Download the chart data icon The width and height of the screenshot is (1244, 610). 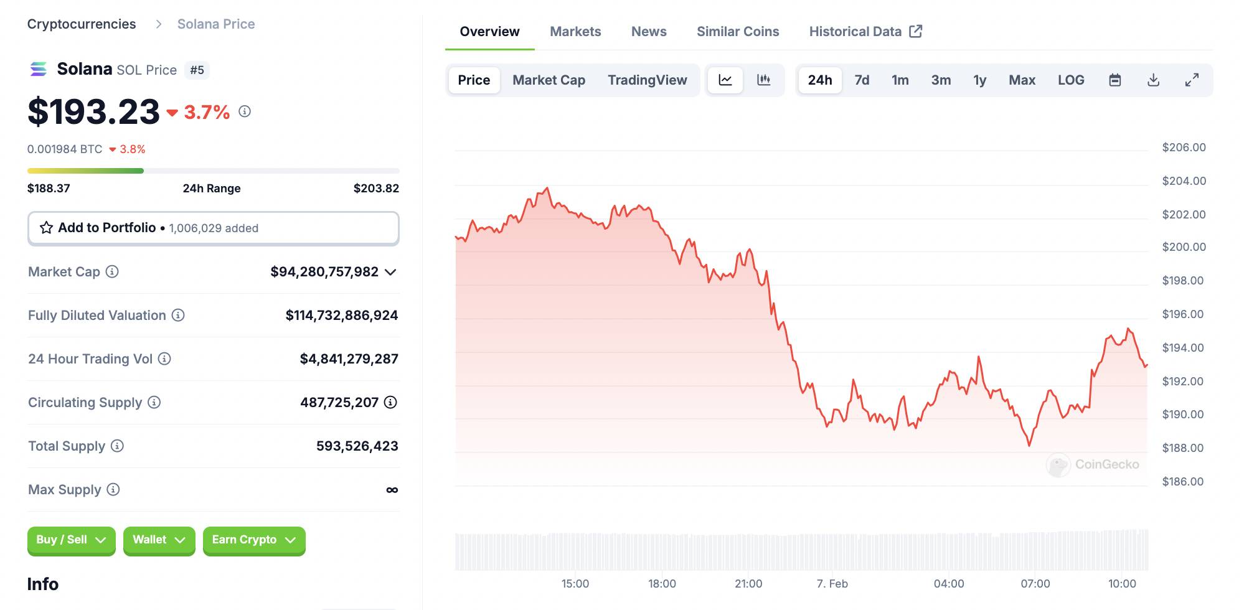(1153, 80)
